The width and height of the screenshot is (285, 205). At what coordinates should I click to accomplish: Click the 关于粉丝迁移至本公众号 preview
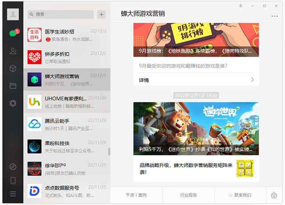pyautogui.click(x=69, y=151)
